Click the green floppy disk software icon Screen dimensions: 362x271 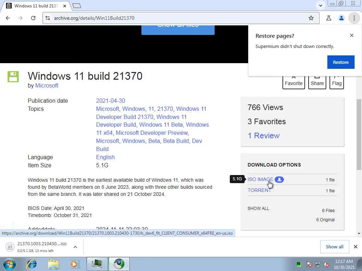coord(13,77)
